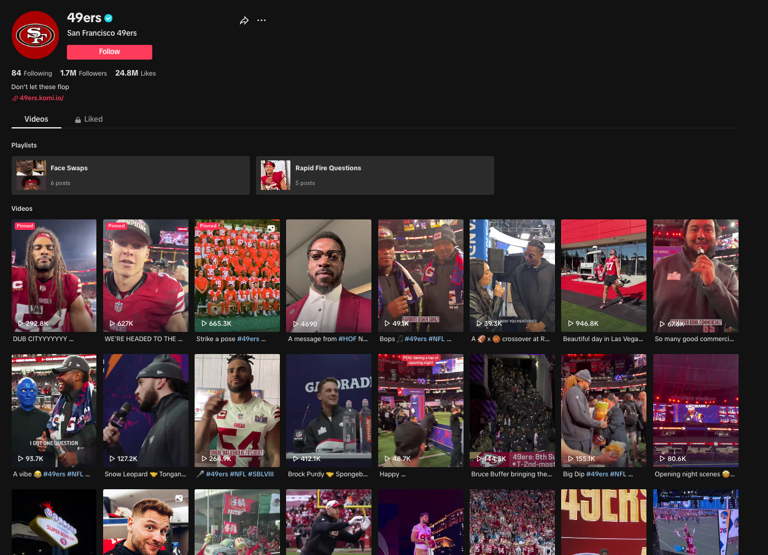Screen dimensions: 768x555
Task: Follow the 49ers account
Action: (x=109, y=52)
